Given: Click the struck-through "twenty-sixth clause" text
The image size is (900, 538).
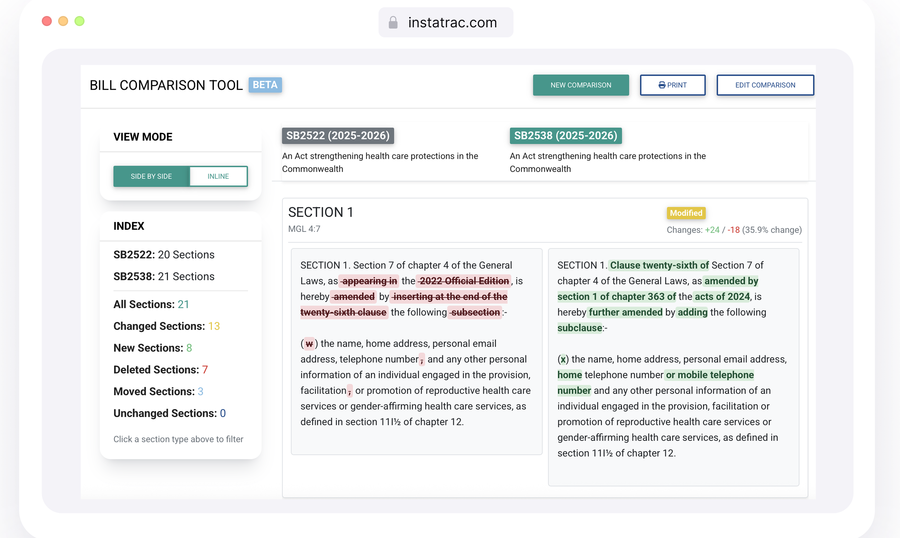Looking at the screenshot, I should coord(344,312).
